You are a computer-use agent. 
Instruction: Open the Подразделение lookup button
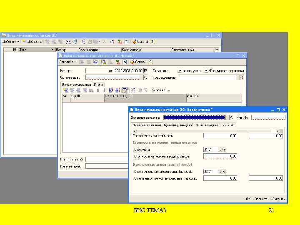pyautogui.click(x=242, y=77)
